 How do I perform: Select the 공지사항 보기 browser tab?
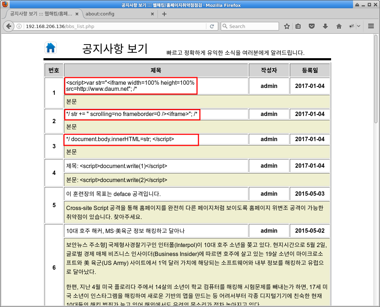pyautogui.click(x=41, y=14)
